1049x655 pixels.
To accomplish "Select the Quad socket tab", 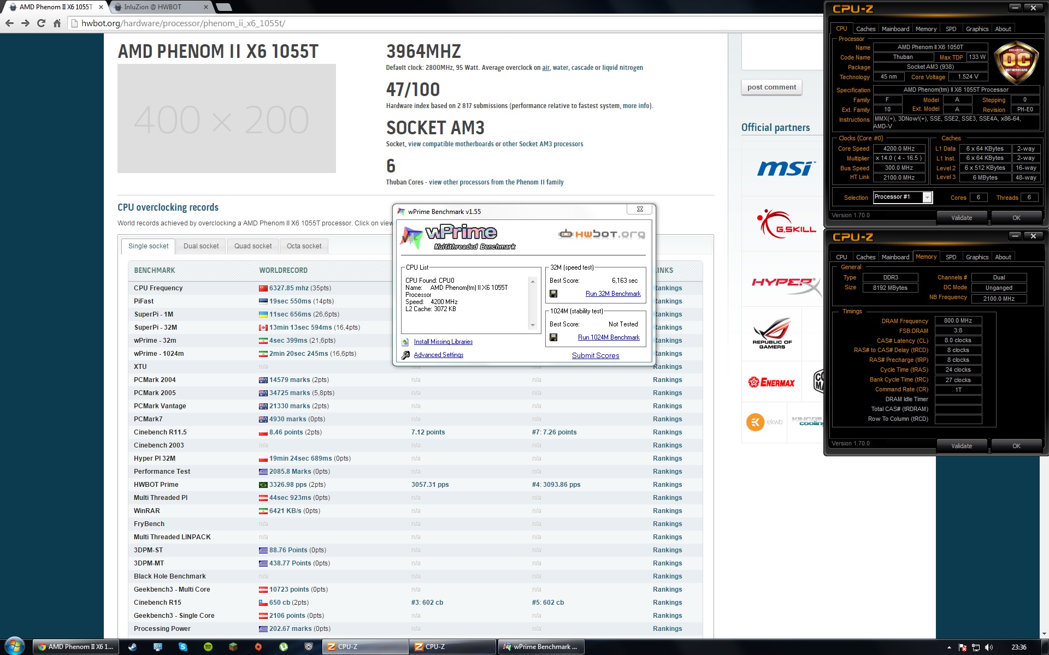I will [253, 246].
